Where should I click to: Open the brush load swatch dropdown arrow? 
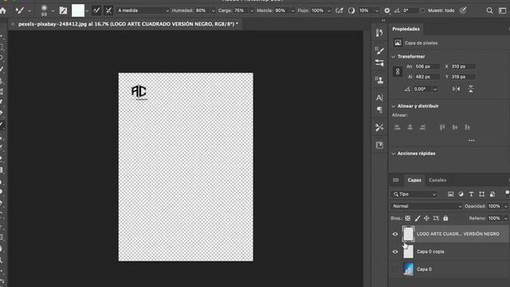point(87,10)
